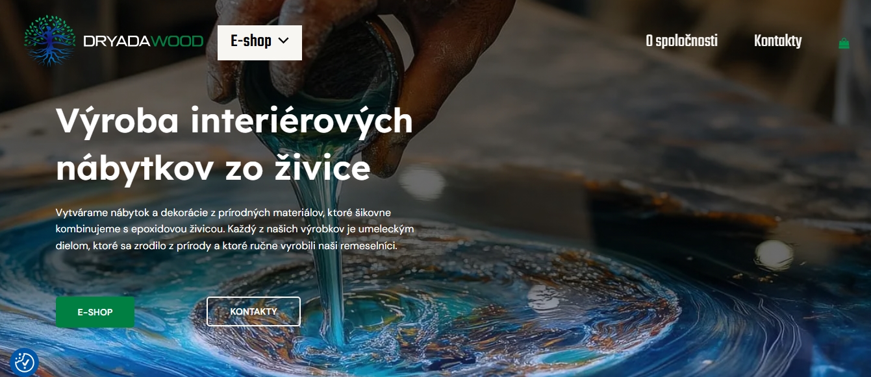
Task: Click the green E-SHOP button
Action: (95, 312)
